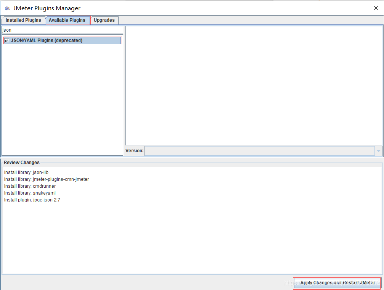Select the line Install library: jmeter-plugins-cmn-jmeter
Screen dimensions: 384x290
tap(47, 179)
